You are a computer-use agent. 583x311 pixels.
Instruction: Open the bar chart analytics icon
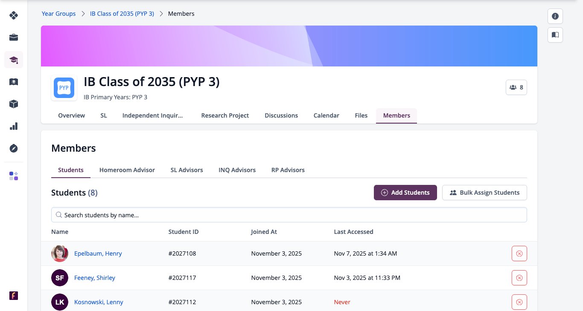tap(14, 126)
